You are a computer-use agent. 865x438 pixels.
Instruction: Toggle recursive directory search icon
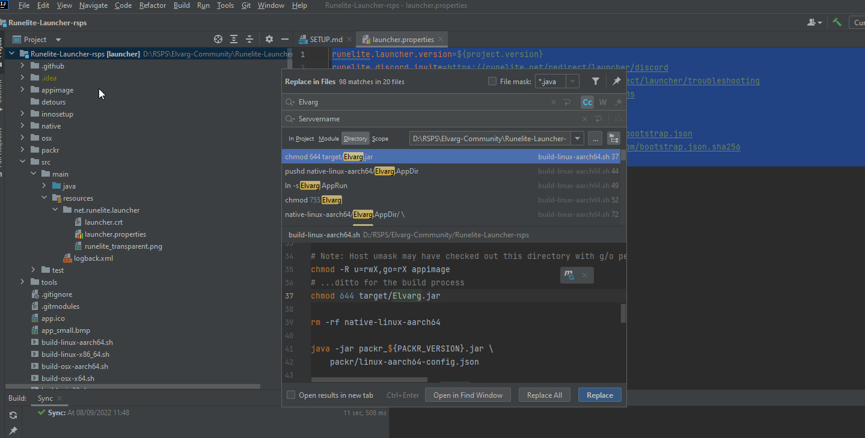coord(613,139)
